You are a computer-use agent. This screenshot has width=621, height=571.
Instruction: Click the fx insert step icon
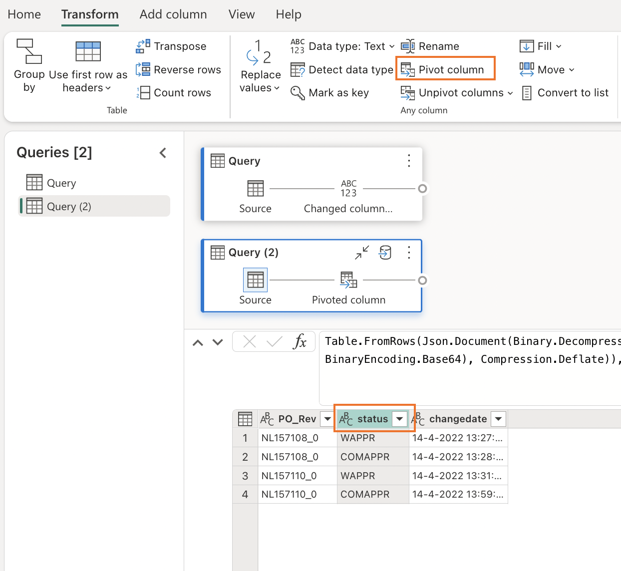300,342
